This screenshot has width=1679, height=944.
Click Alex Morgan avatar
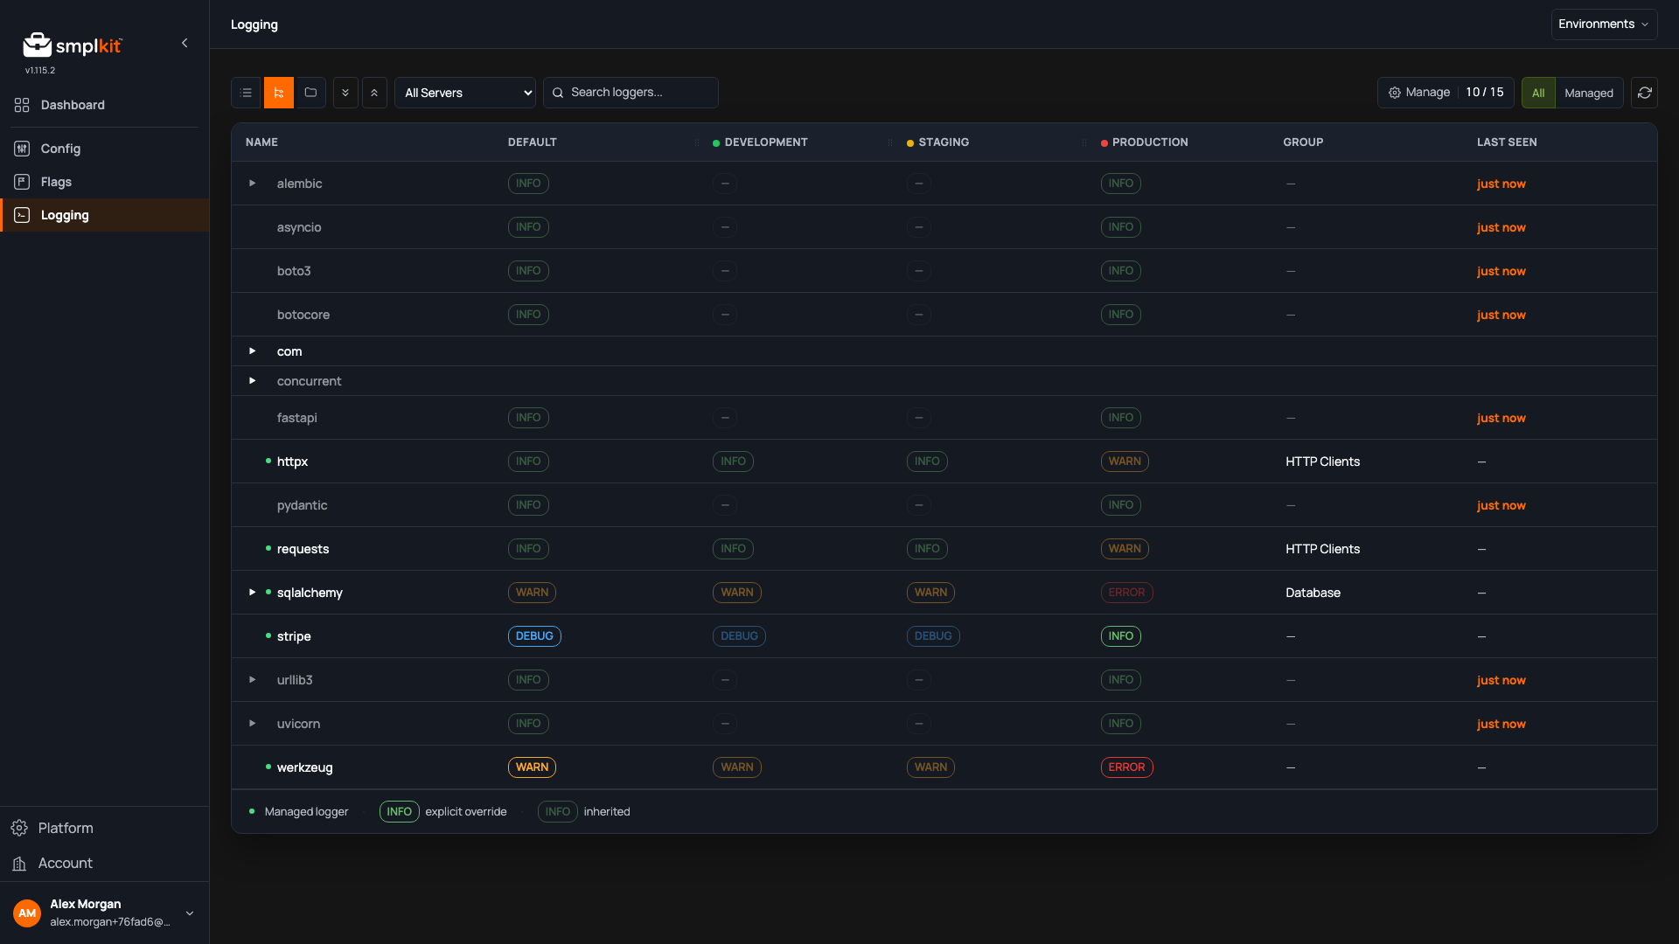coord(27,913)
